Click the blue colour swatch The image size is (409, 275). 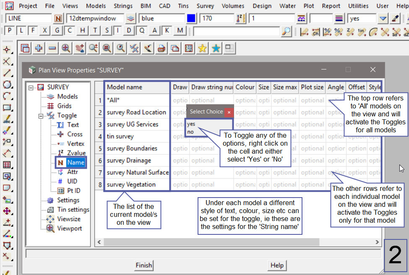(191, 18)
